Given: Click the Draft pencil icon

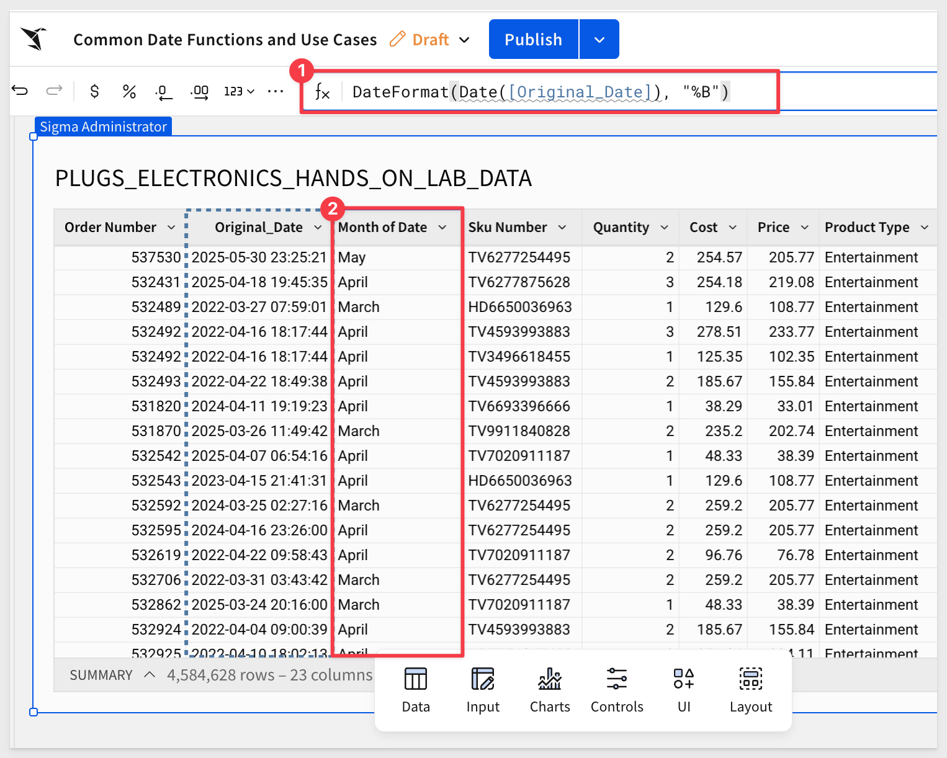Looking at the screenshot, I should pos(397,39).
